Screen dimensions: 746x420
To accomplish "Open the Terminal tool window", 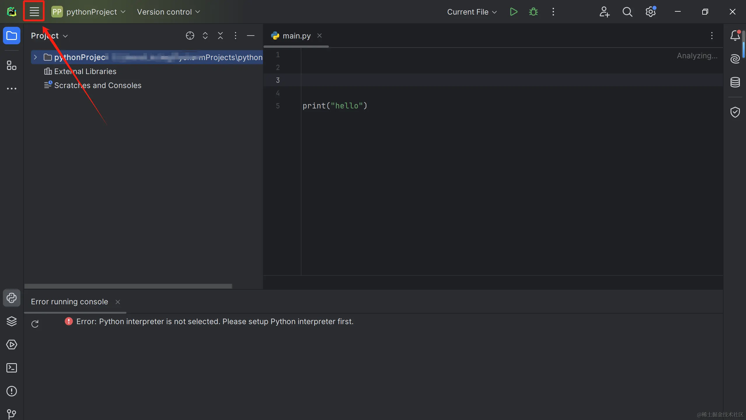I will coord(12,368).
